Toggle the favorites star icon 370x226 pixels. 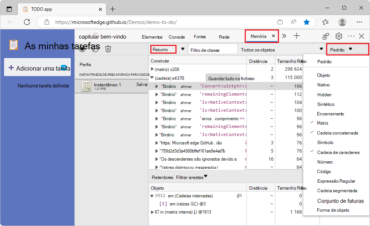click(x=307, y=22)
